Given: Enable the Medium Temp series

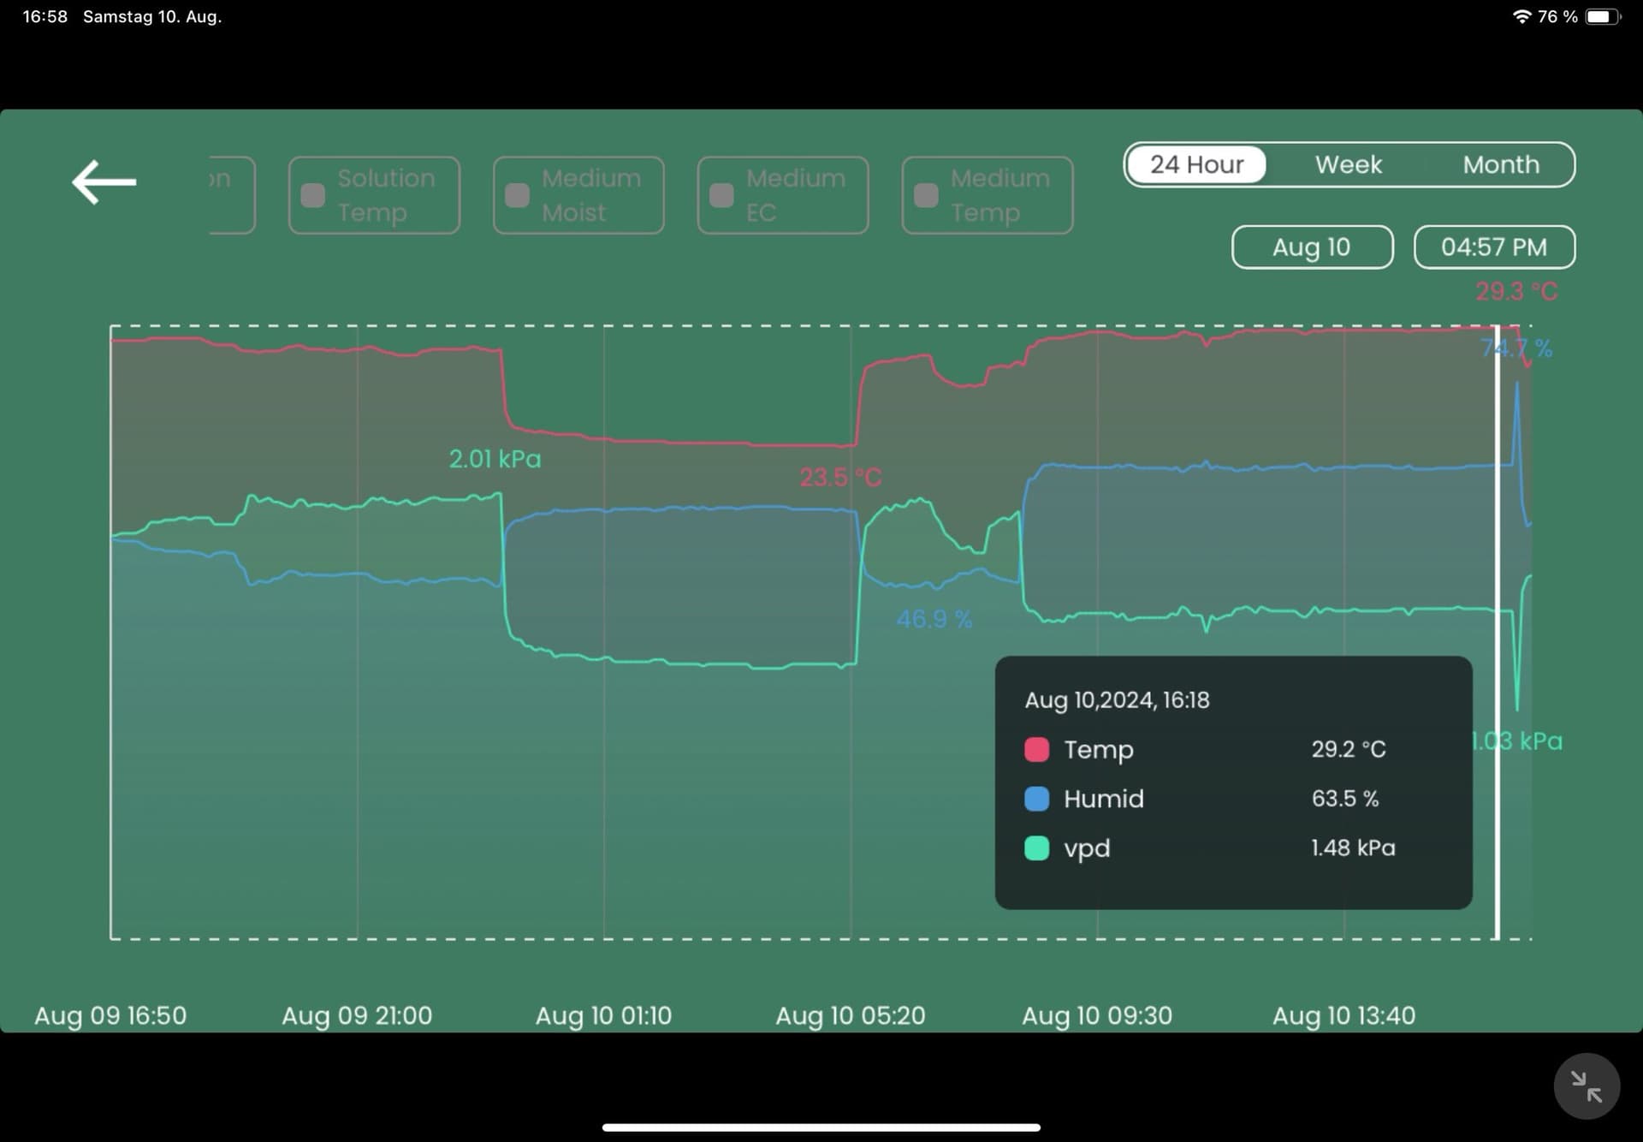Looking at the screenshot, I should [x=927, y=195].
